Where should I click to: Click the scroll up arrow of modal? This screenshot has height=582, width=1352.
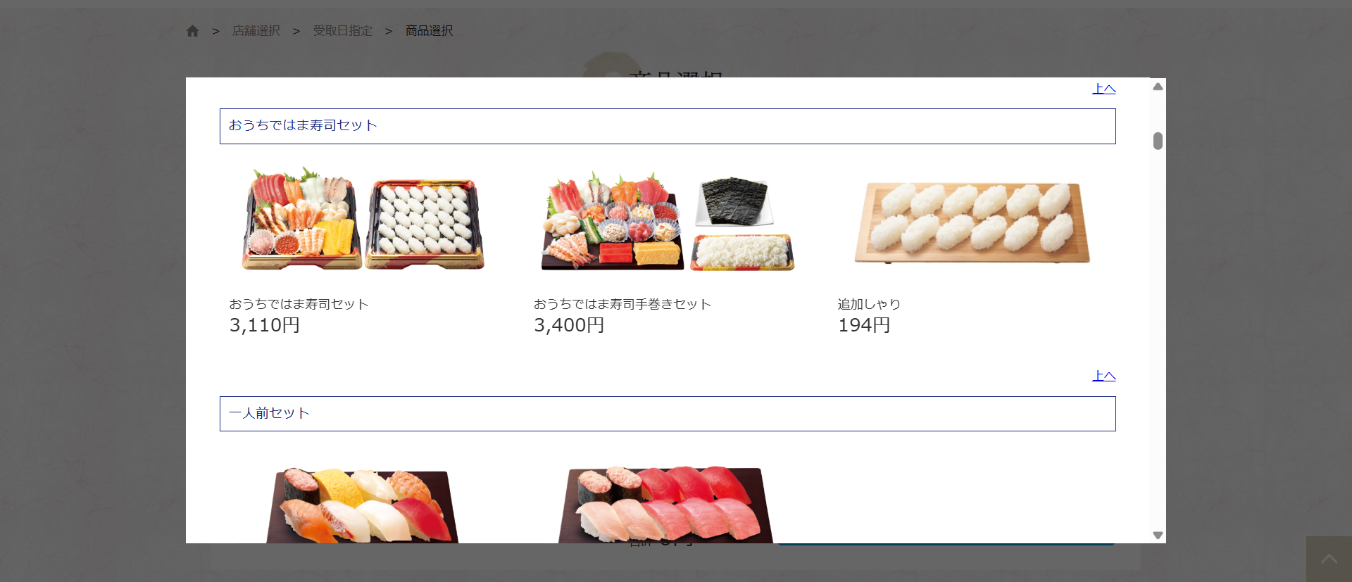[x=1158, y=87]
